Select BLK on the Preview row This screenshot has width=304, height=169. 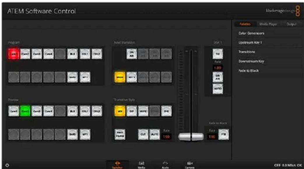tap(73, 111)
